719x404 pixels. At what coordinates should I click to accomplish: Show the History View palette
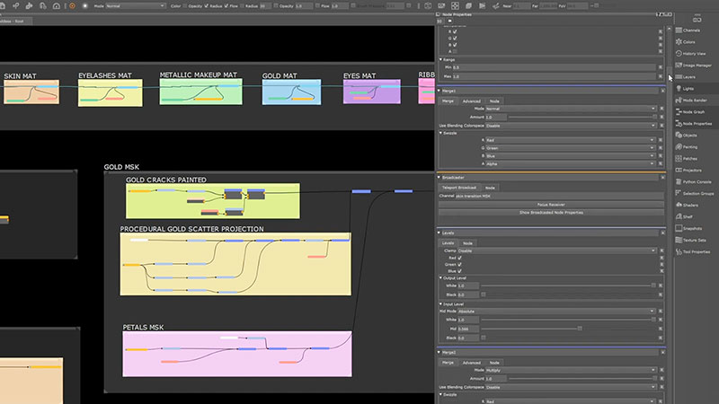[694, 53]
